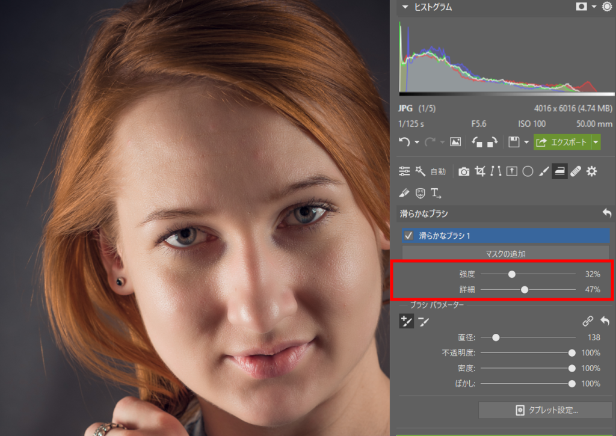Rotate the photo left (counterclockwise)
The width and height of the screenshot is (616, 436).
[x=477, y=142]
